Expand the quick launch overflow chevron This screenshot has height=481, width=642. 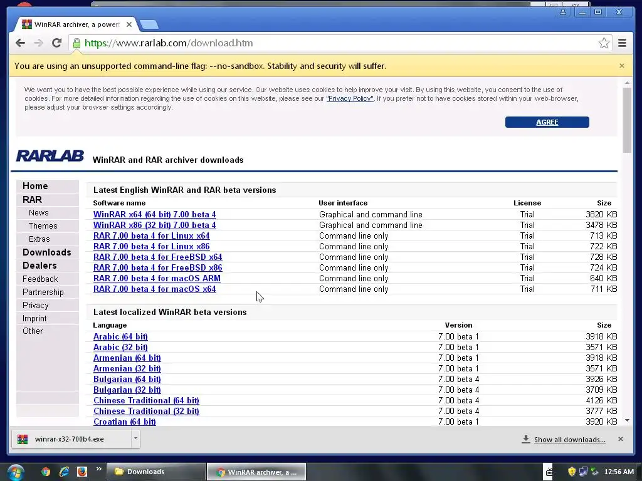98,469
